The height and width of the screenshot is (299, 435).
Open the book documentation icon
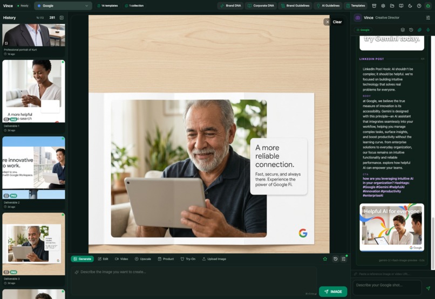tap(401, 5)
